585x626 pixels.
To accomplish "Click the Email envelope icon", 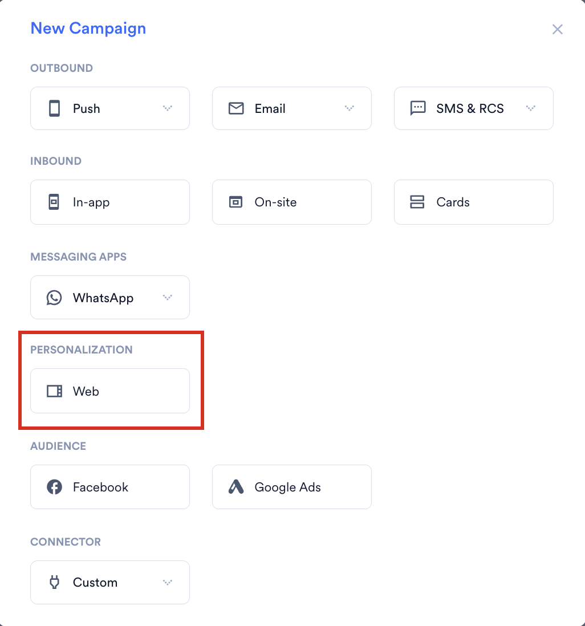I will 236,108.
